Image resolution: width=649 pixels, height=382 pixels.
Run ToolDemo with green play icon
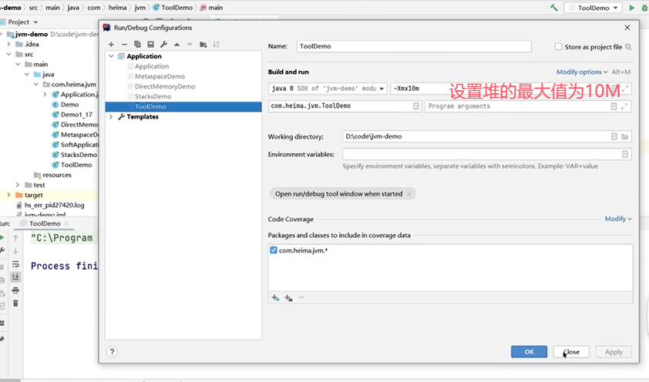[x=631, y=8]
